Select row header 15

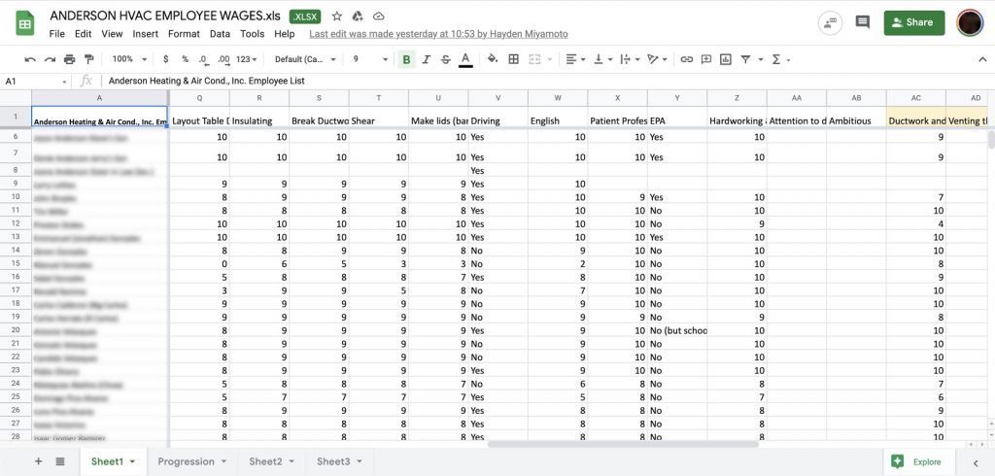(16, 263)
